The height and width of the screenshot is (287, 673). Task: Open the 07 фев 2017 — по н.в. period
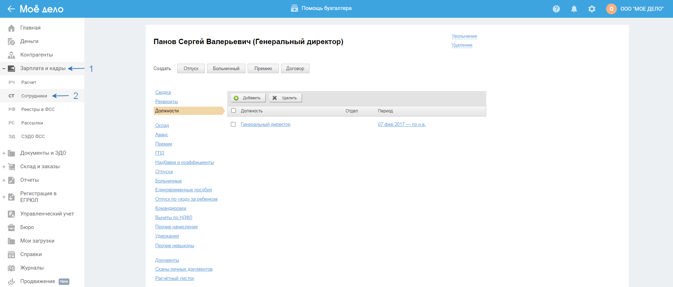point(402,124)
